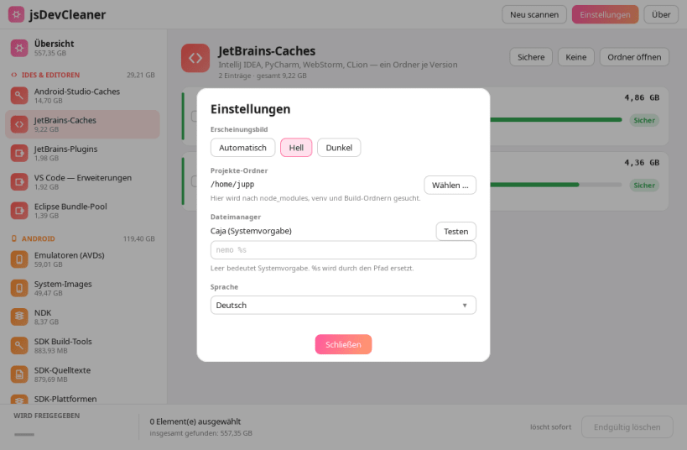Click the NDK stack icon
Viewport: 687px width, 450px height.
[x=19, y=317]
